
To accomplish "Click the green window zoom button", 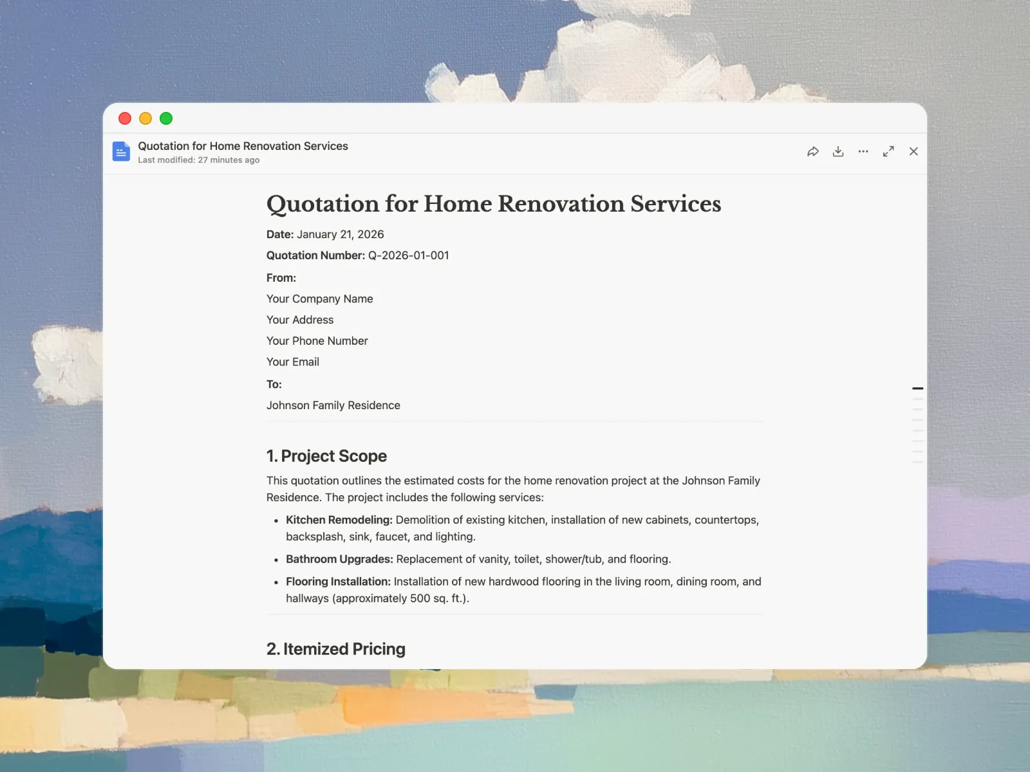I will [x=166, y=118].
